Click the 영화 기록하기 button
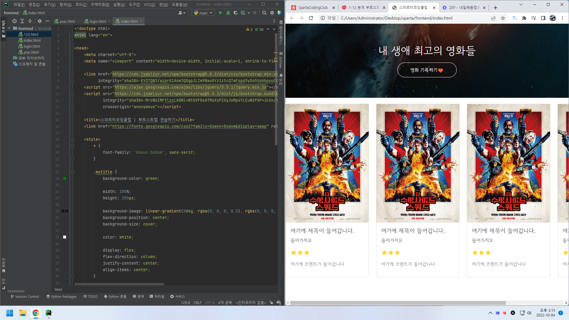Image resolution: width=569 pixels, height=320 pixels. coord(427,70)
